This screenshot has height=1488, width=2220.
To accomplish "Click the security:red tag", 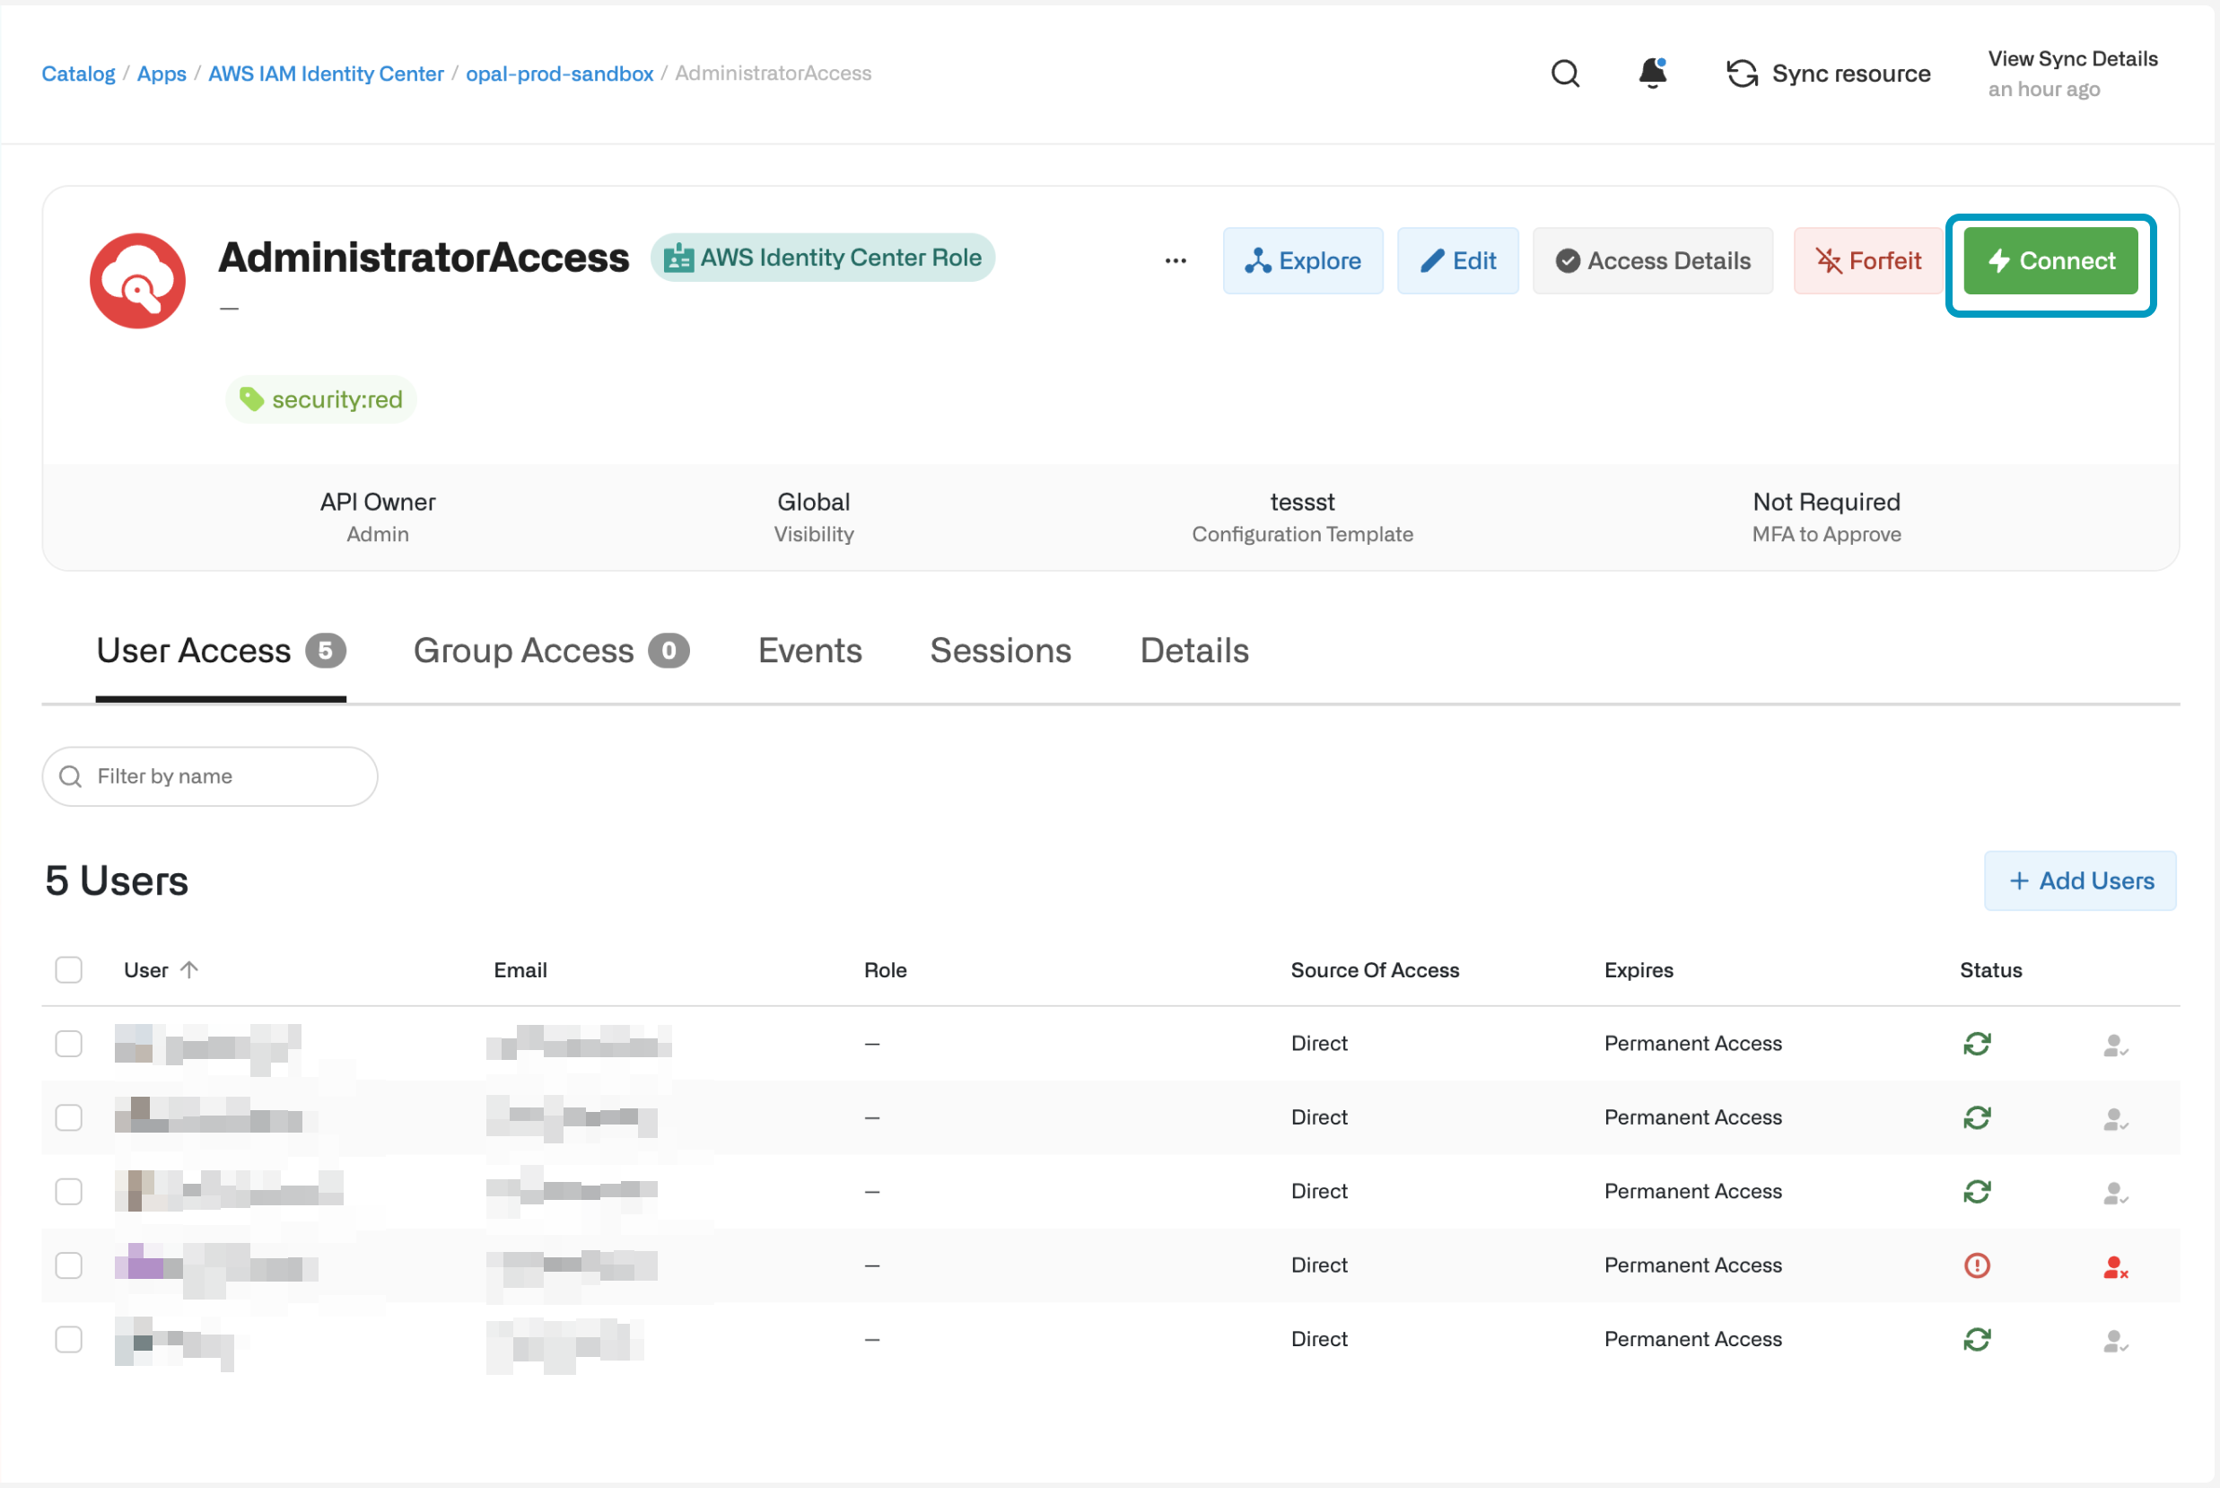I will tap(320, 399).
